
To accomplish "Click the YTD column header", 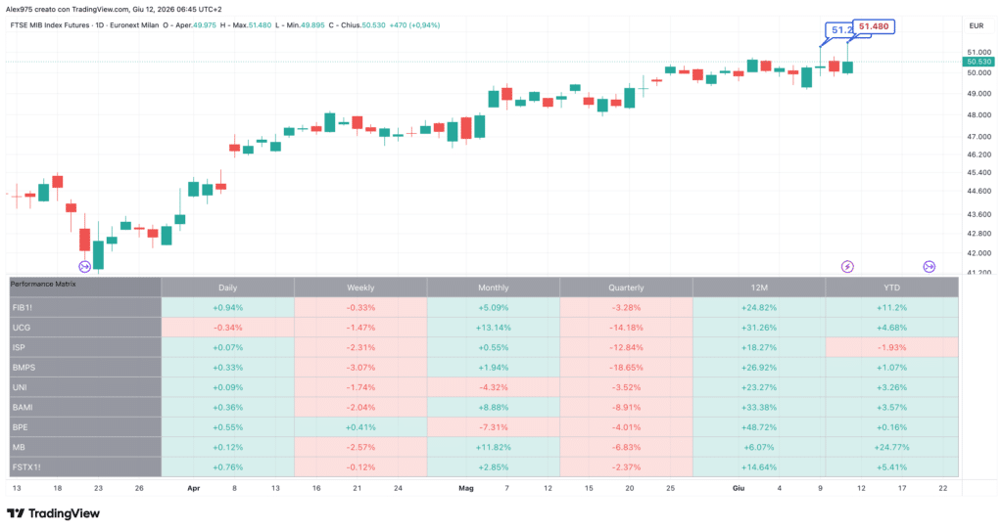I will (891, 288).
